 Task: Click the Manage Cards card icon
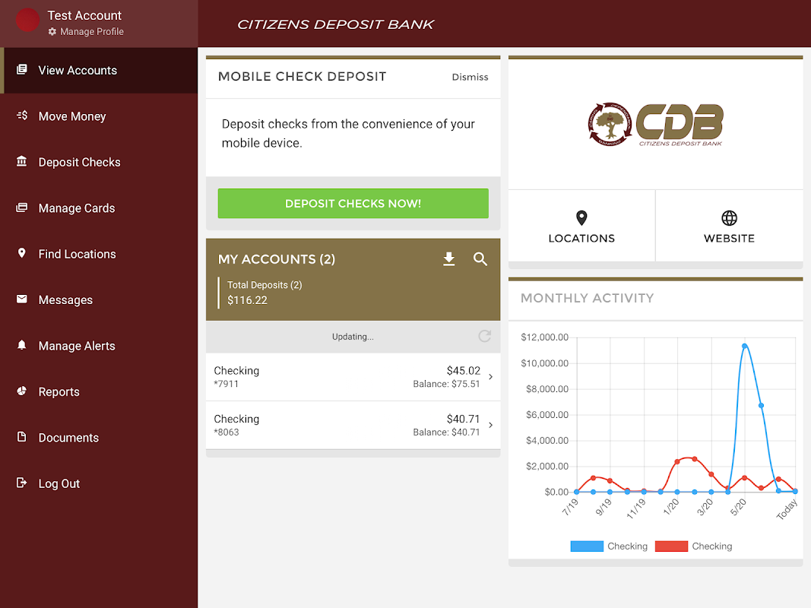tap(22, 207)
